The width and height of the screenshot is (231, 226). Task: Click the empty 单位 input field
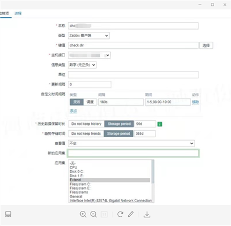point(133,74)
